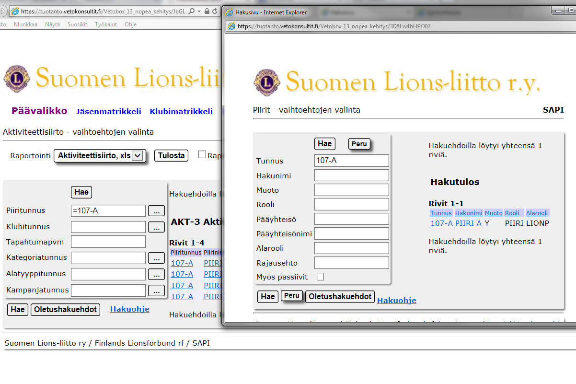Click Peru button above Tunnus field in Hakusivu
The width and height of the screenshot is (576, 384).
[359, 144]
